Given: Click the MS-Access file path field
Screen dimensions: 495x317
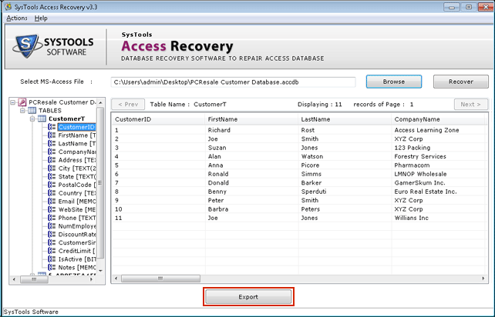Looking at the screenshot, I should (233, 82).
